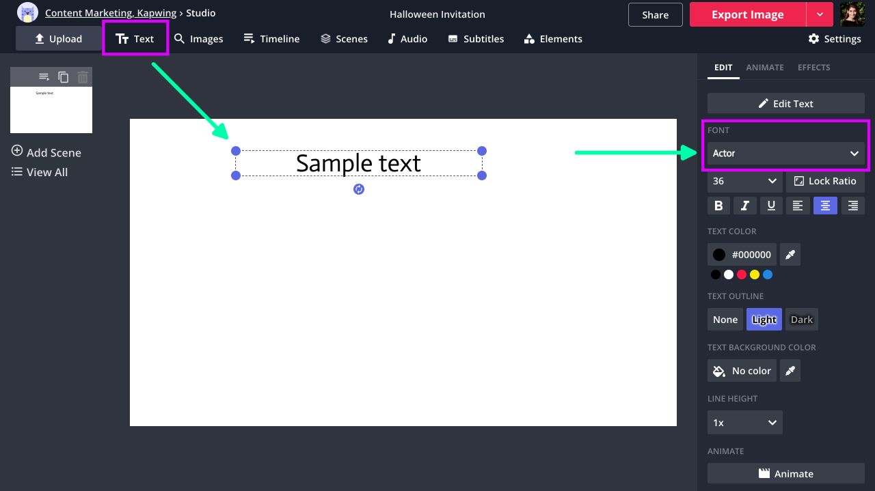Duplicate the scene with the copy icon
This screenshot has width=875, height=491.
coord(64,77)
